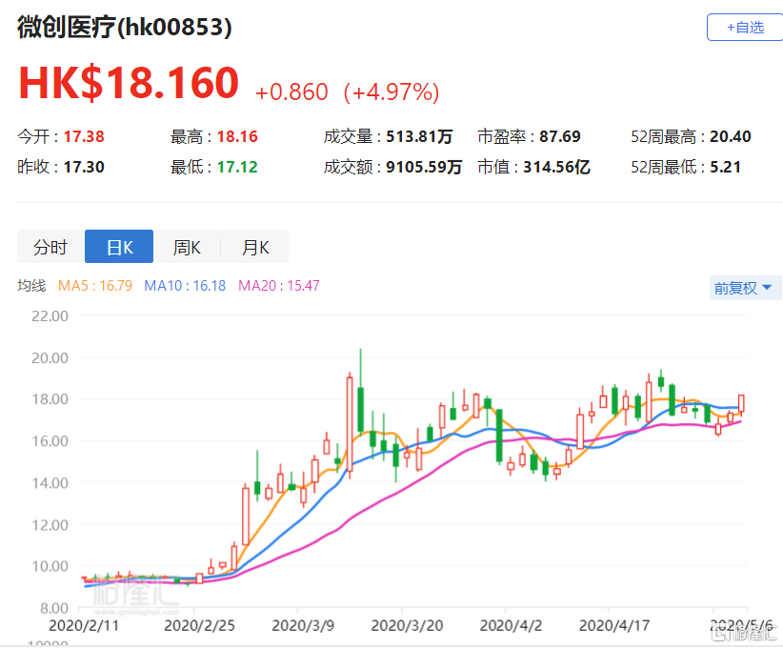Click the 52周最高 value 20.40
This screenshot has height=648, width=783.
click(730, 136)
